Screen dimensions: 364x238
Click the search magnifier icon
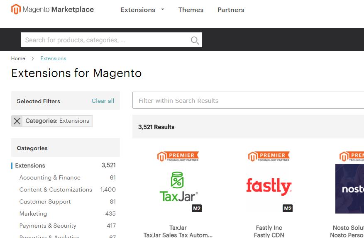tap(195, 40)
